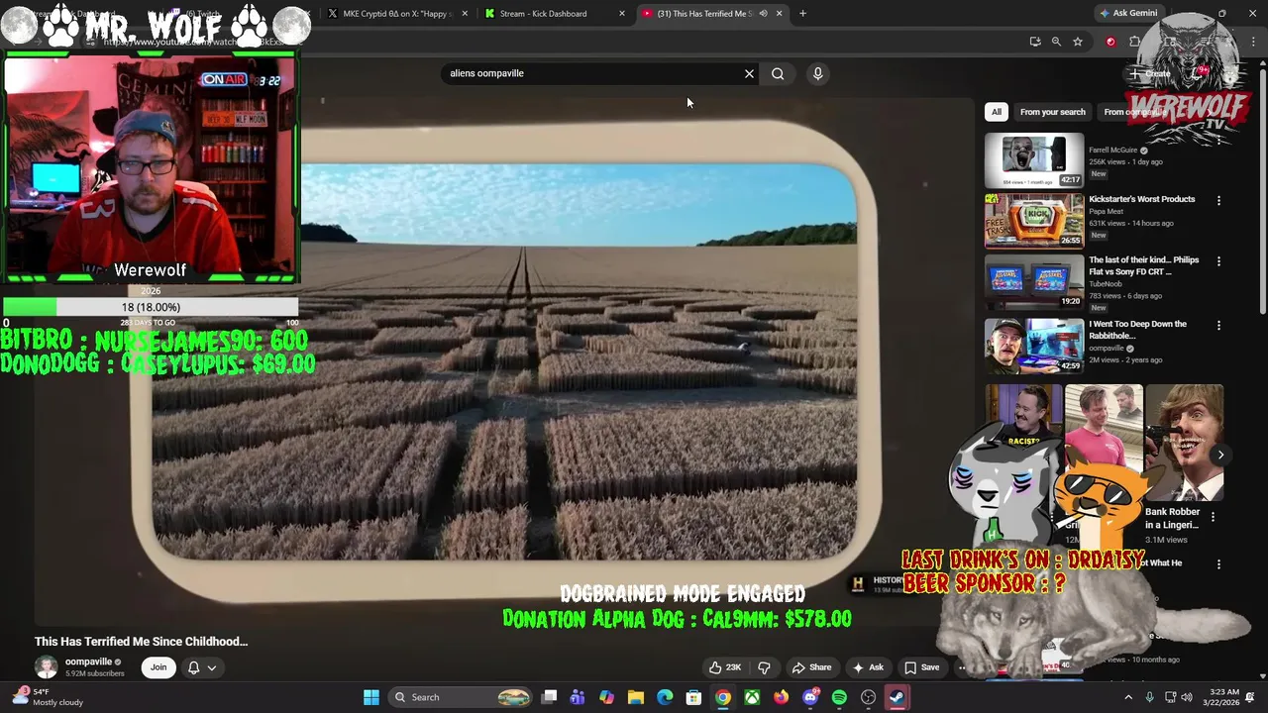The image size is (1268, 713).
Task: Open Discord from taskbar
Action: [x=810, y=697]
